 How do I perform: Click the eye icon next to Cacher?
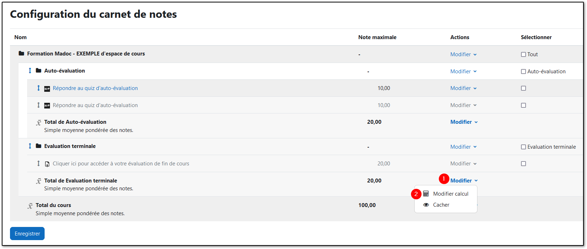point(426,205)
